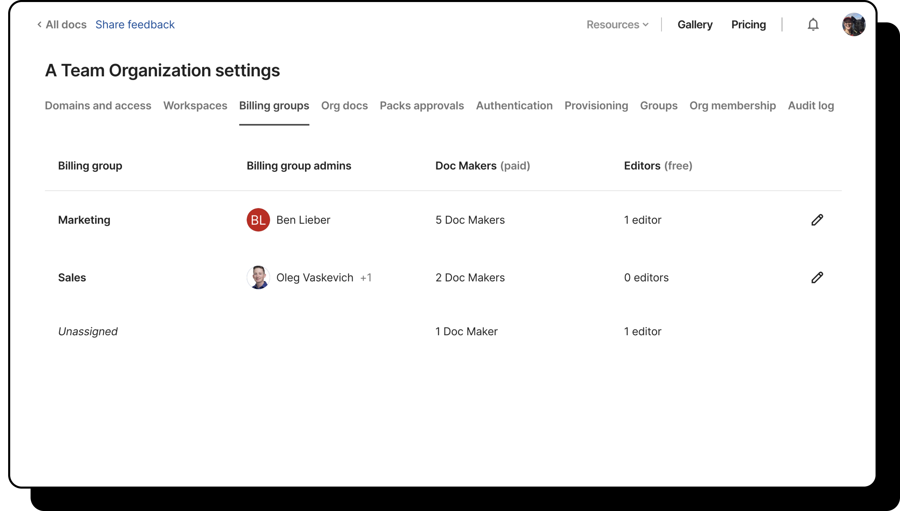Open the Org membership tab
The width and height of the screenshot is (900, 511).
tap(733, 106)
